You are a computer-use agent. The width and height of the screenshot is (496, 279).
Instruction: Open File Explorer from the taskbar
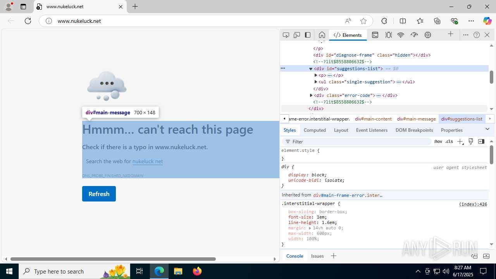click(x=178, y=271)
